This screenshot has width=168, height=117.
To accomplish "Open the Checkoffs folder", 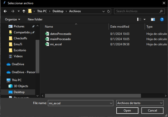I will point(20,38).
